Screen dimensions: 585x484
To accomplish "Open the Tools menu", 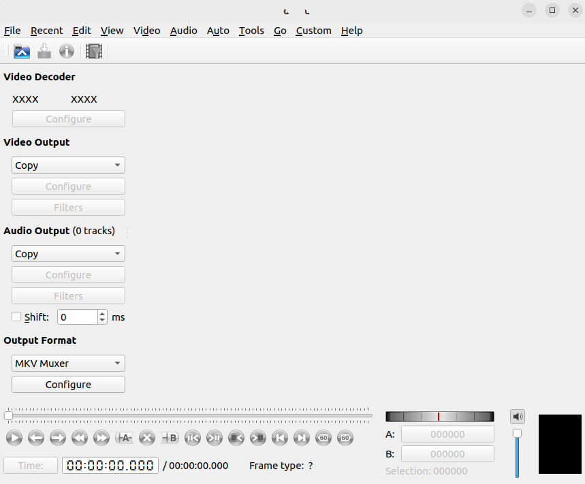I will [251, 31].
